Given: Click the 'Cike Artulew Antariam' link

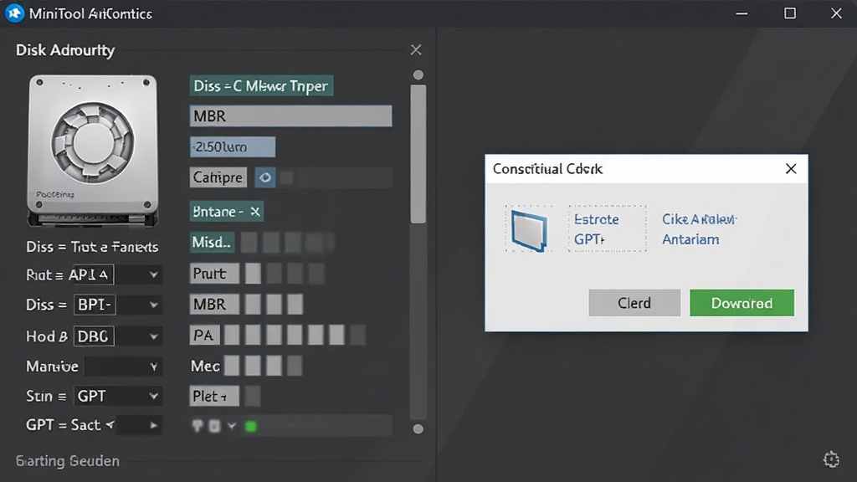Looking at the screenshot, I should (700, 229).
